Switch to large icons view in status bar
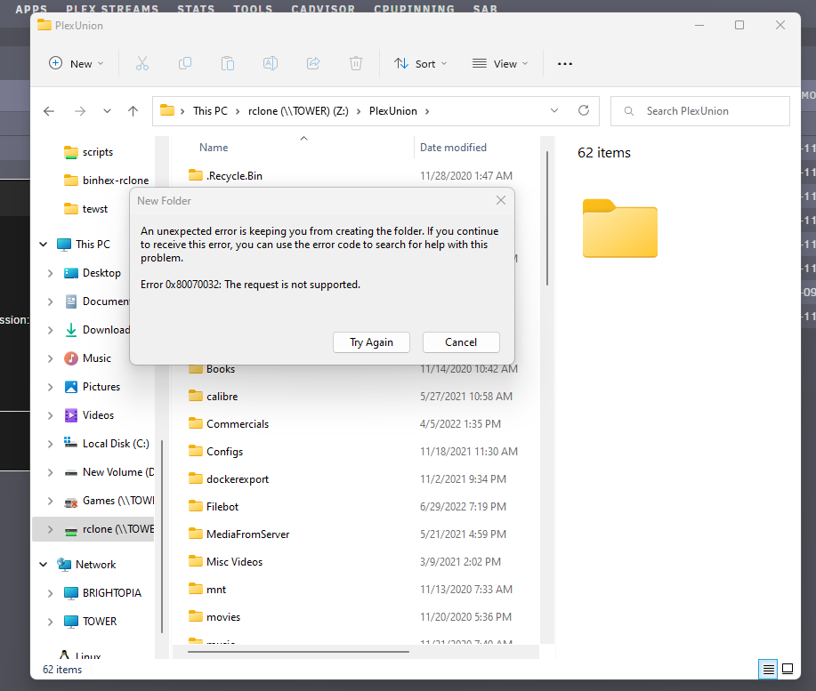 (x=788, y=669)
